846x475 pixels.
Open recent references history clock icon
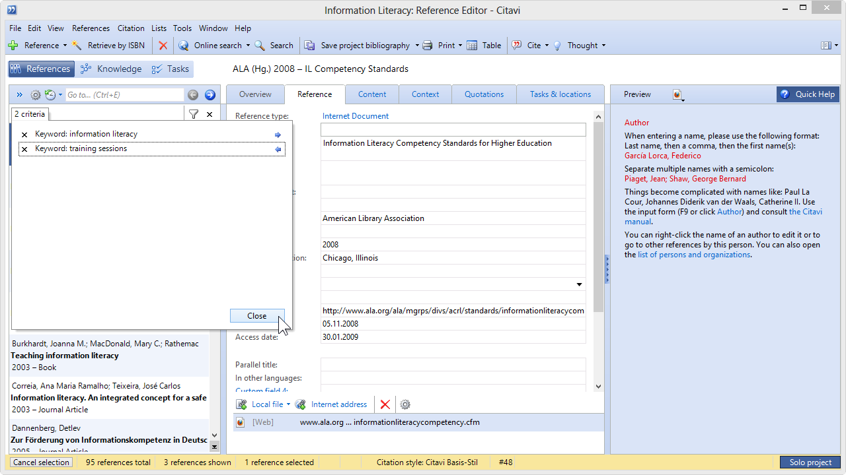[50, 95]
